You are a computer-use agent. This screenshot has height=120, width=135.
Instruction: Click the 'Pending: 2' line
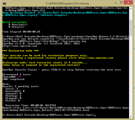(13, 96)
